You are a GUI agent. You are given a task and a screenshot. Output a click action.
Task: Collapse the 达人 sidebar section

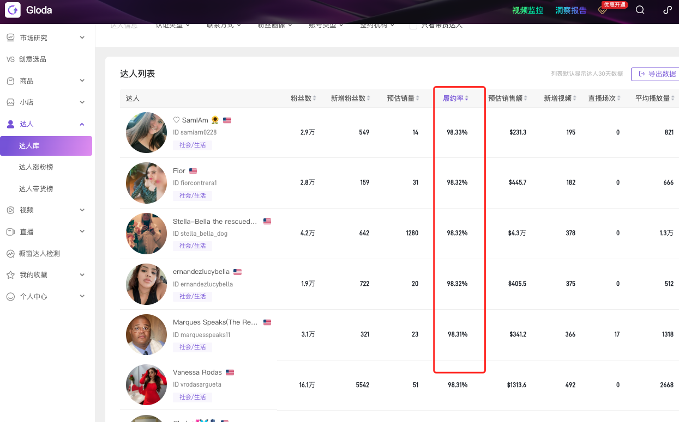82,124
